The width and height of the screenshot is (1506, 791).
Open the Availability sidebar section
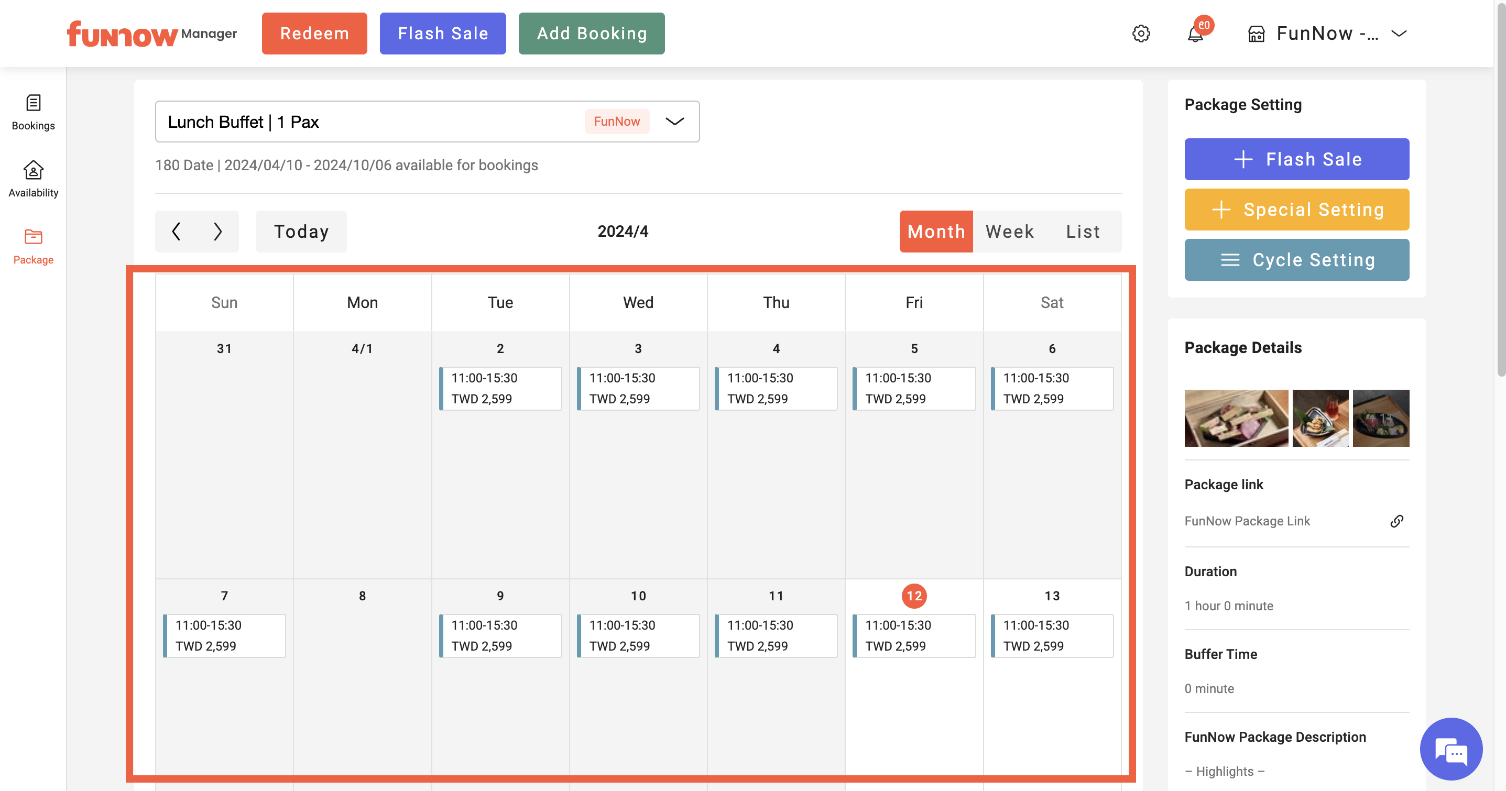pos(34,179)
